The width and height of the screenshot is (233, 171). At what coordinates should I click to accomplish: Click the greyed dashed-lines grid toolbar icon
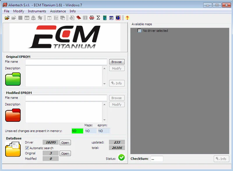click(x=56, y=18)
